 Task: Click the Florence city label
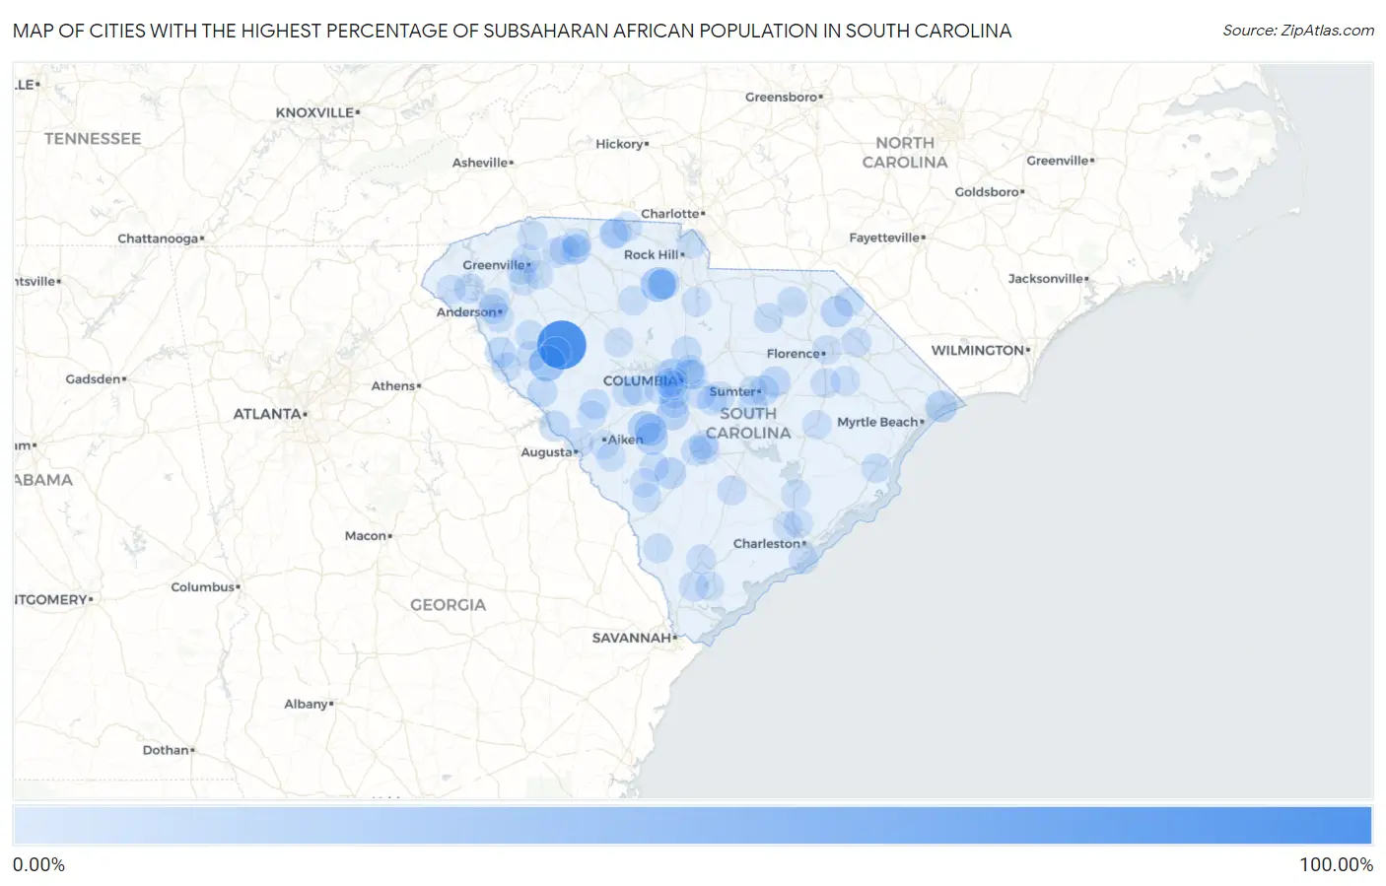[x=795, y=354]
